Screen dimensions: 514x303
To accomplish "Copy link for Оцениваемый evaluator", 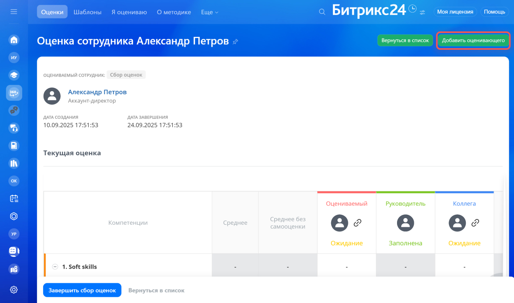I will click(x=357, y=223).
